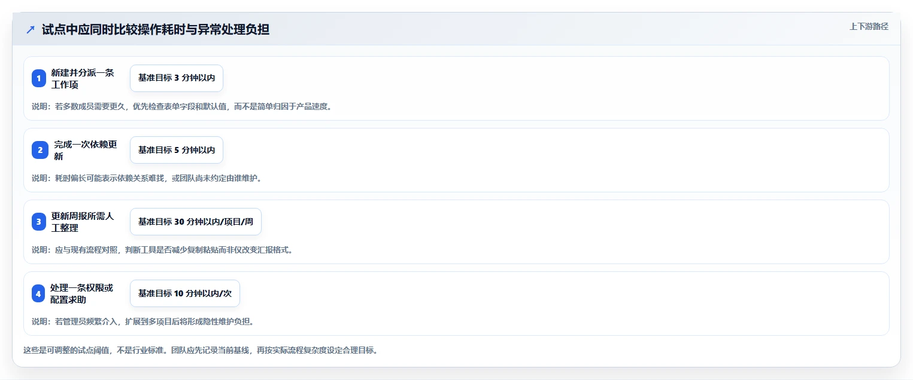Click the 基准目标 30 分钟以内/项目/周 pill
Screen dimensions: 913x380
(x=196, y=222)
